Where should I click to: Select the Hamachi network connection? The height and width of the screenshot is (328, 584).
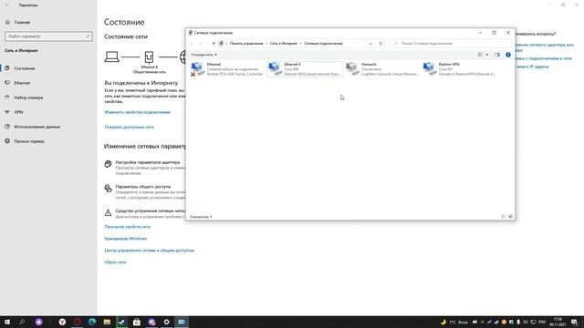[x=381, y=69]
